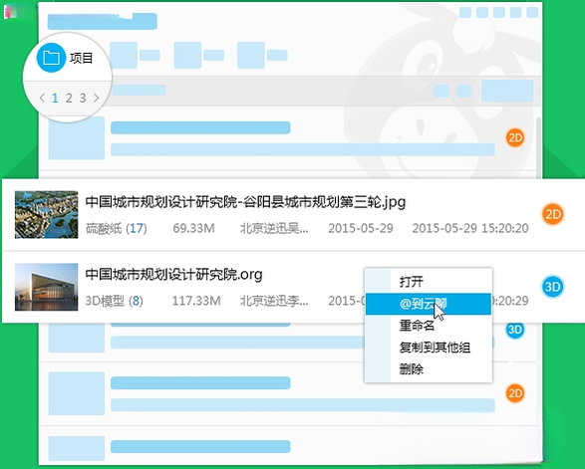Viewport: 585px width, 469px height.
Task: Click the next page arrow
Action: (x=97, y=98)
